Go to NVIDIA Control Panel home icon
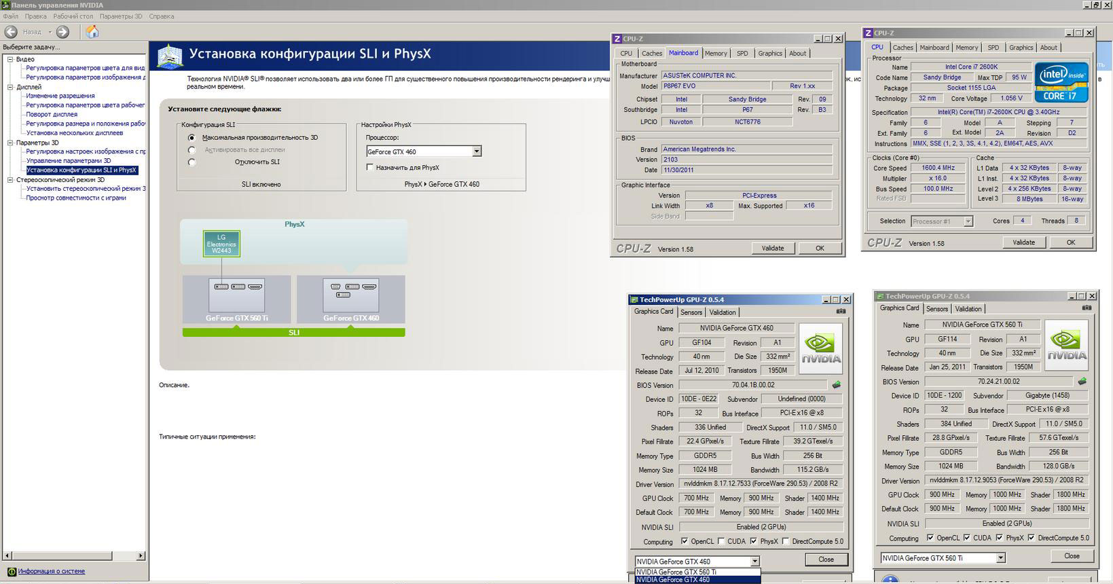 (92, 32)
